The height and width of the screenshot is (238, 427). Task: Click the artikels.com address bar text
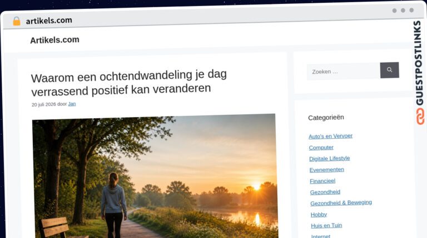[49, 21]
